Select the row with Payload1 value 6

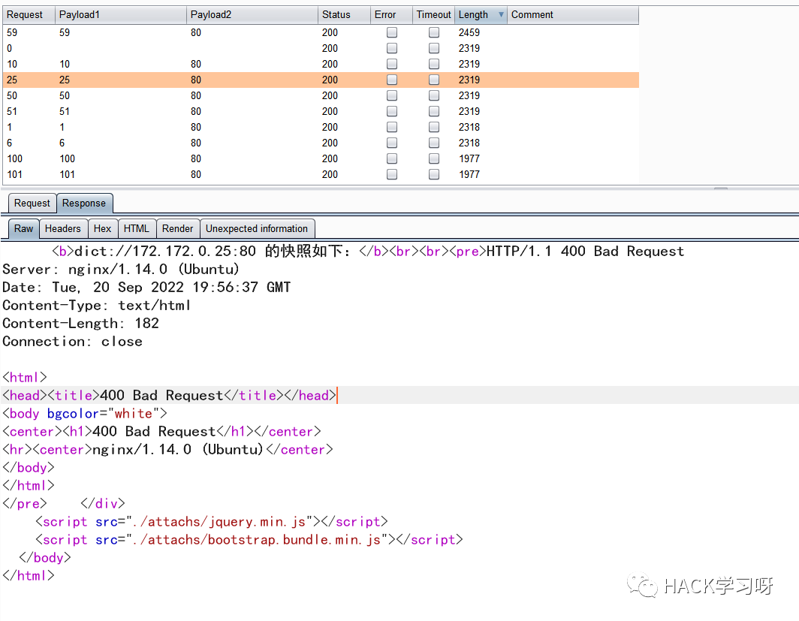pyautogui.click(x=321, y=143)
